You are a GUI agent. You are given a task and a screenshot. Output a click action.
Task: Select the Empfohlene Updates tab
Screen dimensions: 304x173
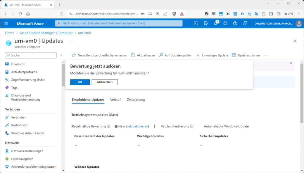click(x=88, y=100)
